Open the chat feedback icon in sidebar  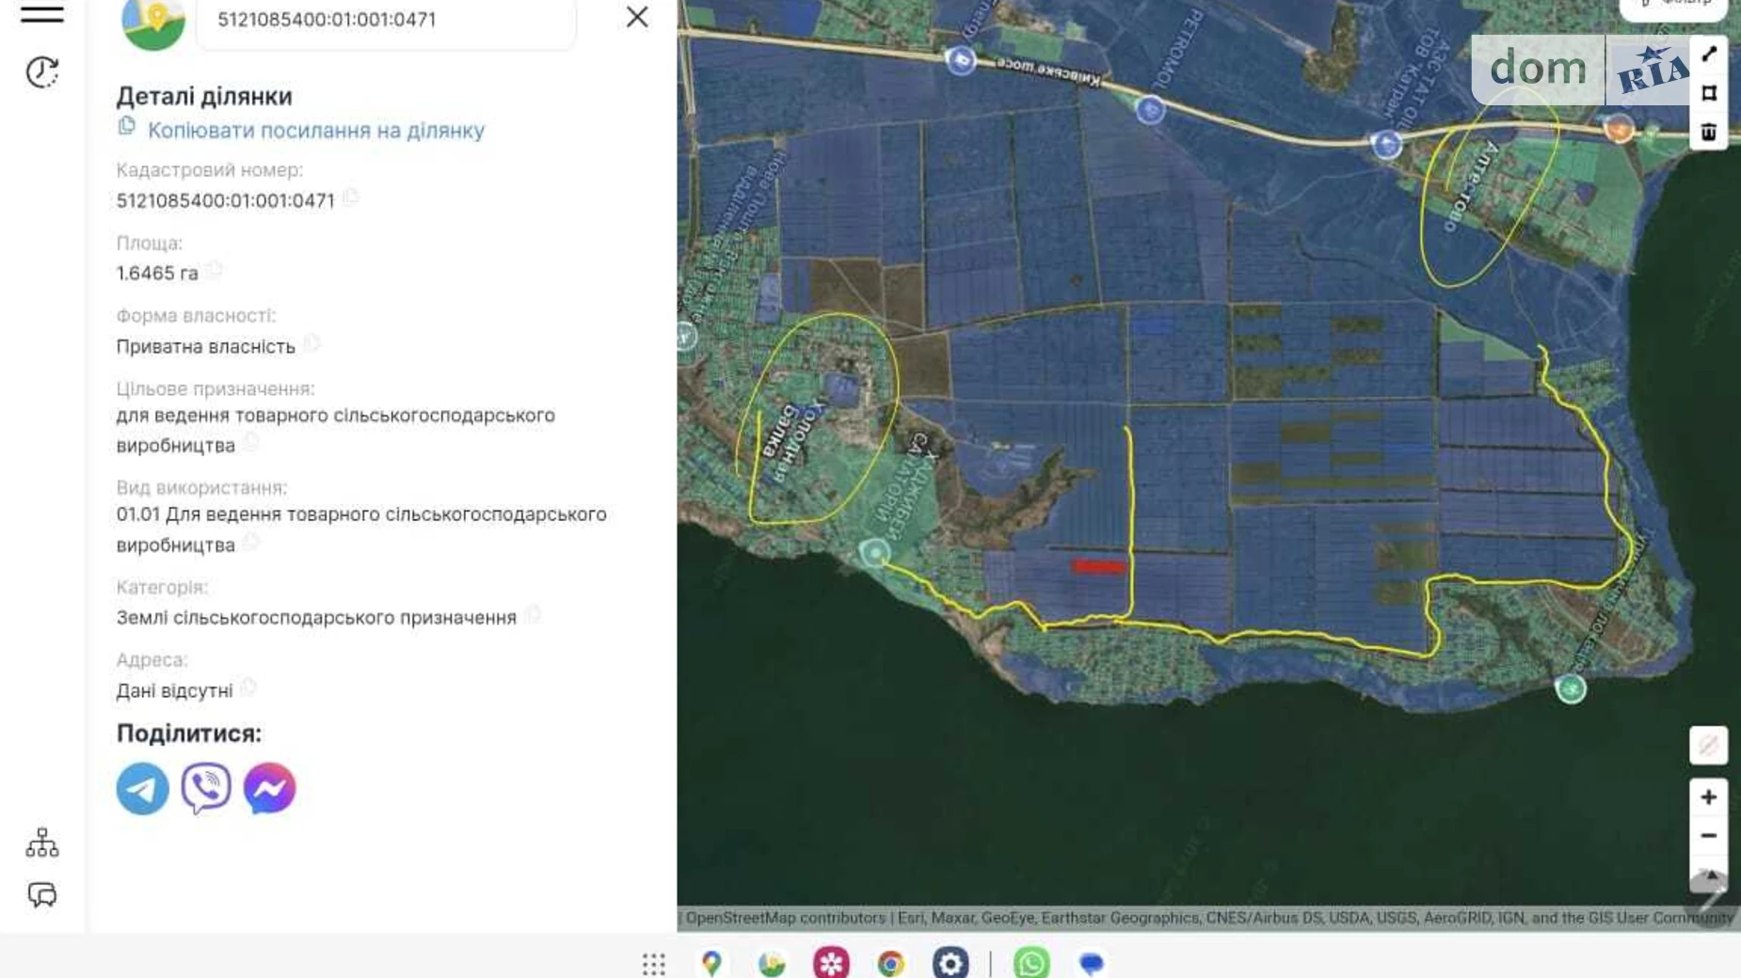click(42, 894)
